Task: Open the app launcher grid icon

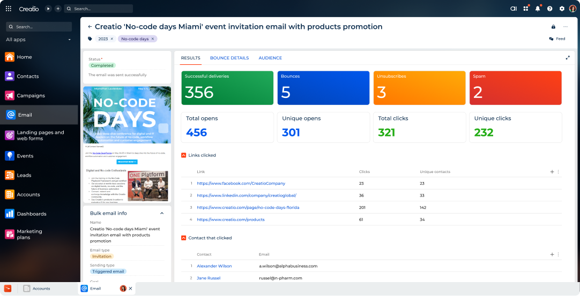Action: [x=8, y=9]
